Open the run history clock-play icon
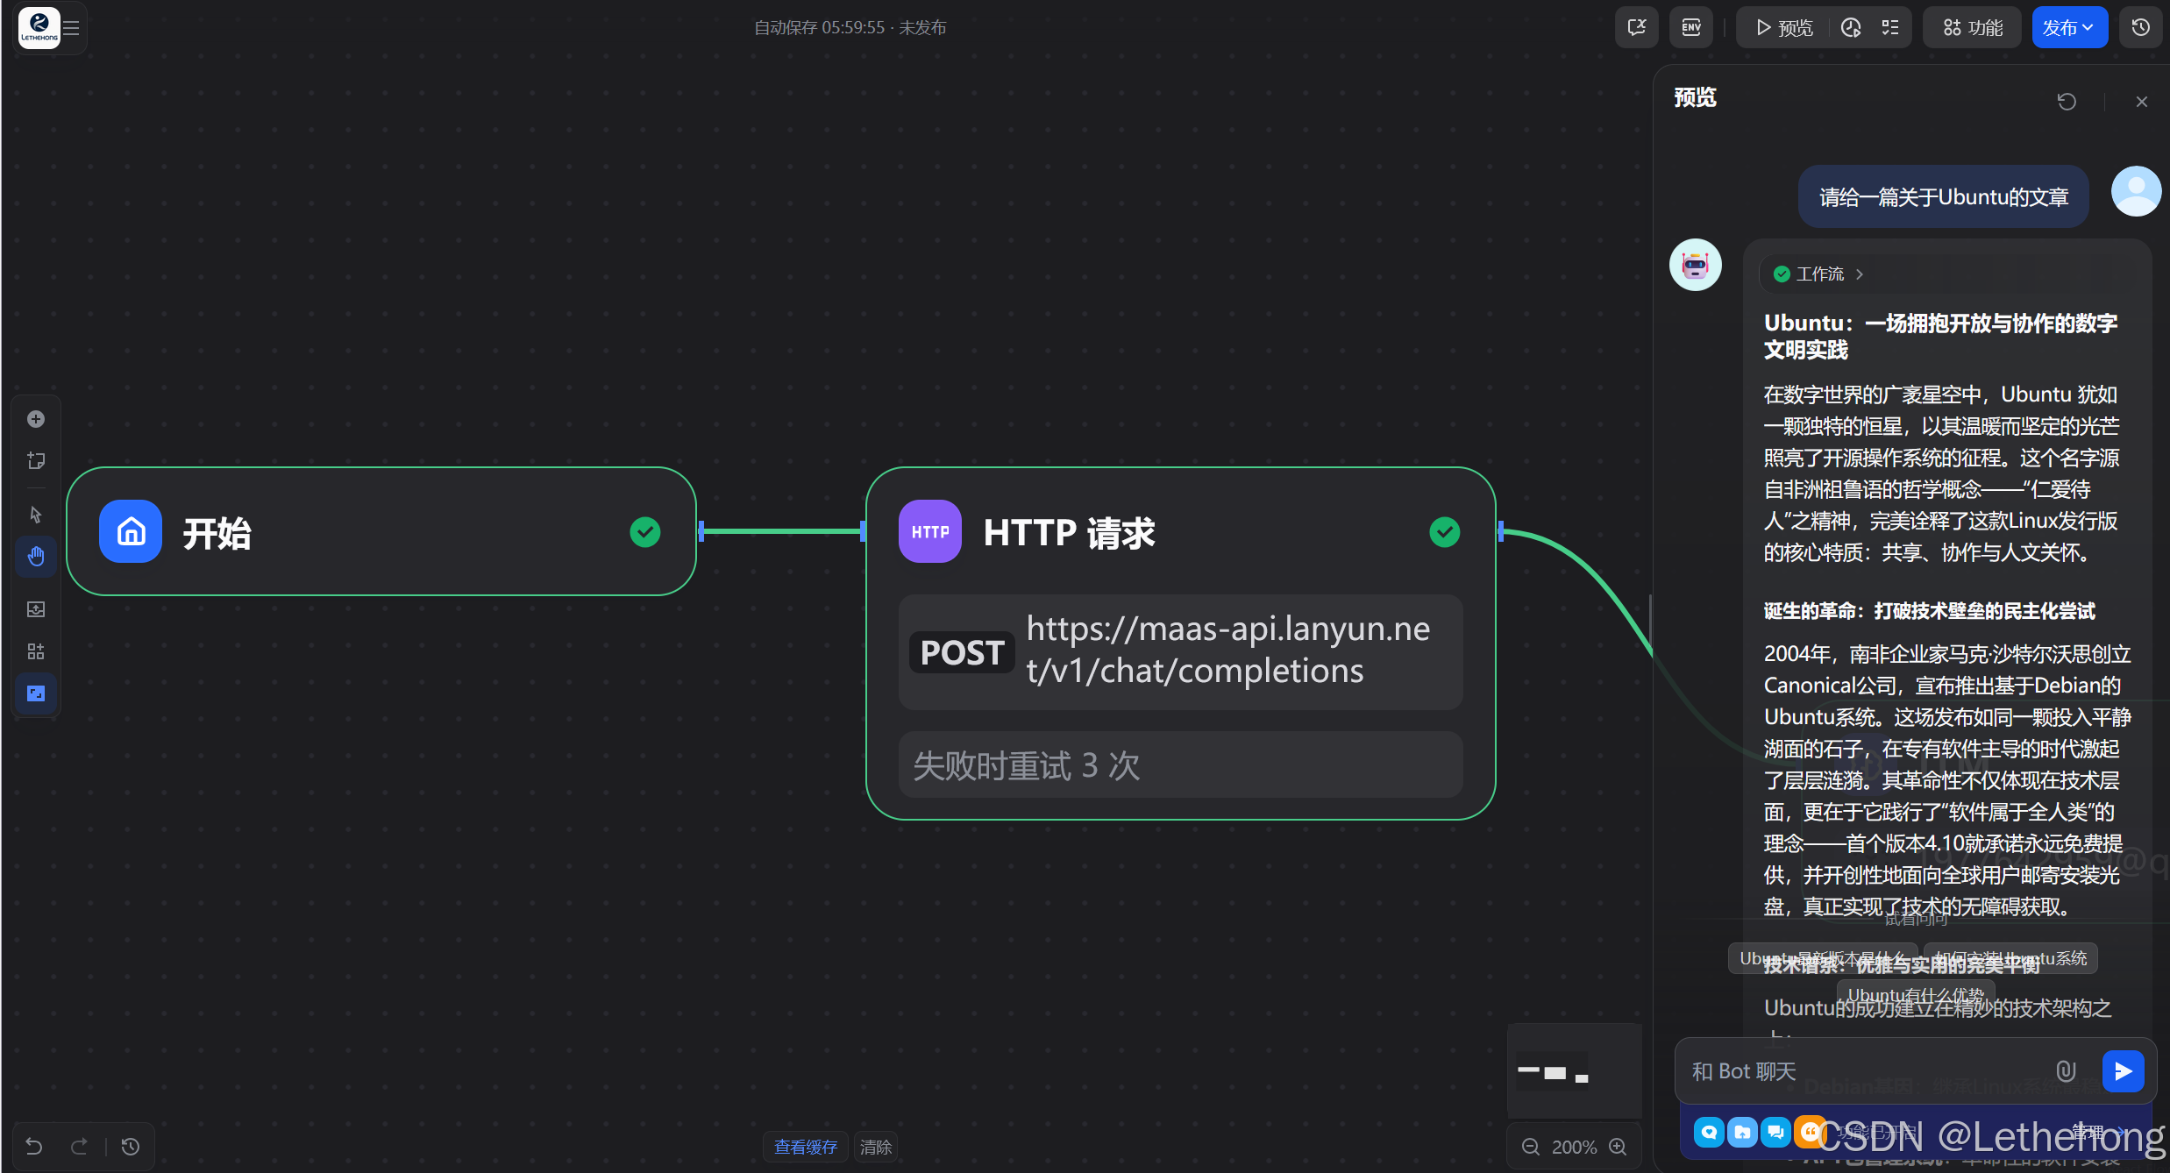The width and height of the screenshot is (2170, 1173). (1851, 28)
